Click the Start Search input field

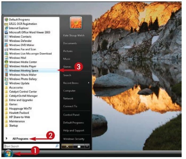tap(31, 146)
